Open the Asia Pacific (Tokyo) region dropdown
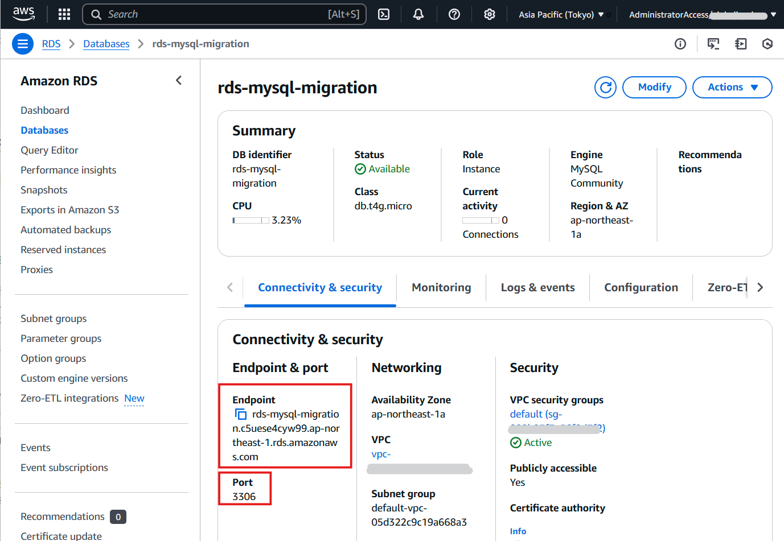Image resolution: width=784 pixels, height=541 pixels. coord(561,14)
